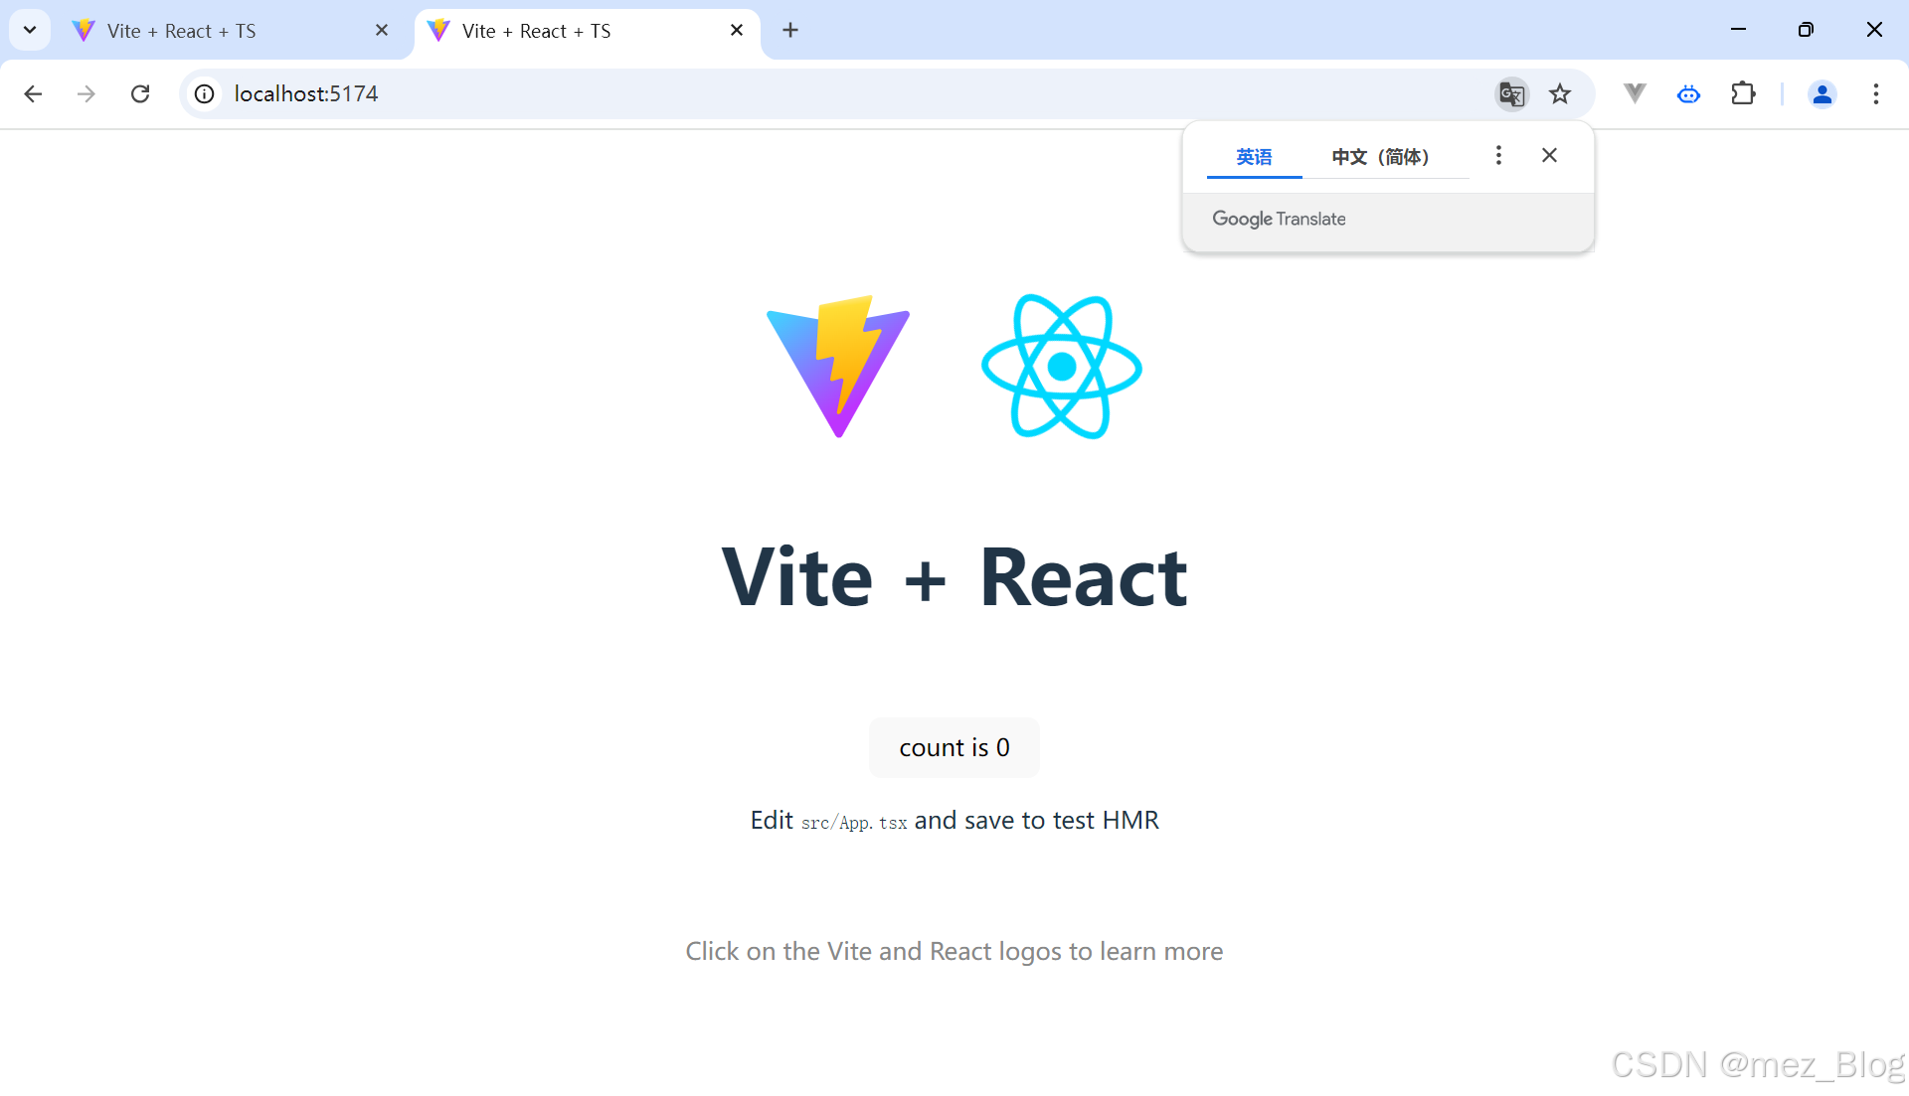Open the Chrome three-dot menu
Viewport: 1909px width, 1096px height.
pyautogui.click(x=1875, y=93)
